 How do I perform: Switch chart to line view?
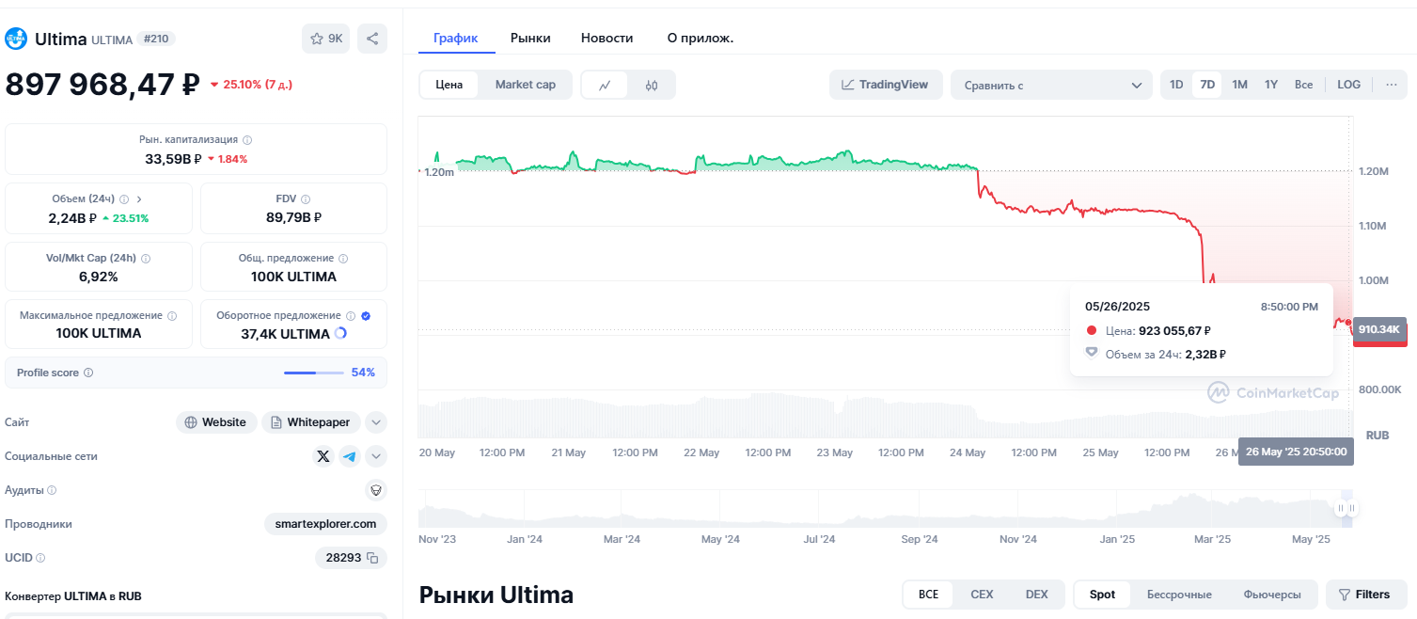(606, 85)
